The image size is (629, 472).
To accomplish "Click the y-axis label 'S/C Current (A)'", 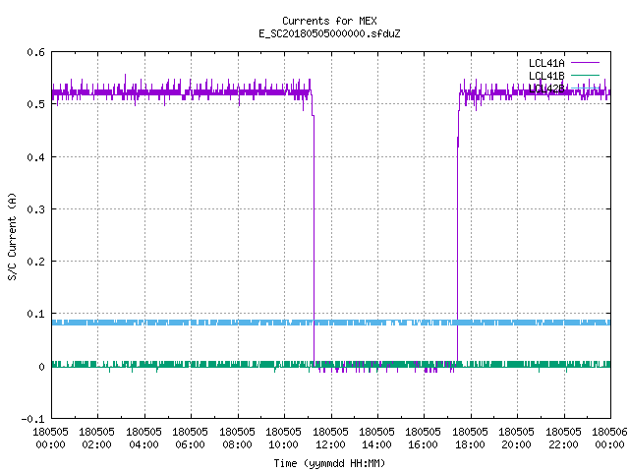I will [x=13, y=237].
